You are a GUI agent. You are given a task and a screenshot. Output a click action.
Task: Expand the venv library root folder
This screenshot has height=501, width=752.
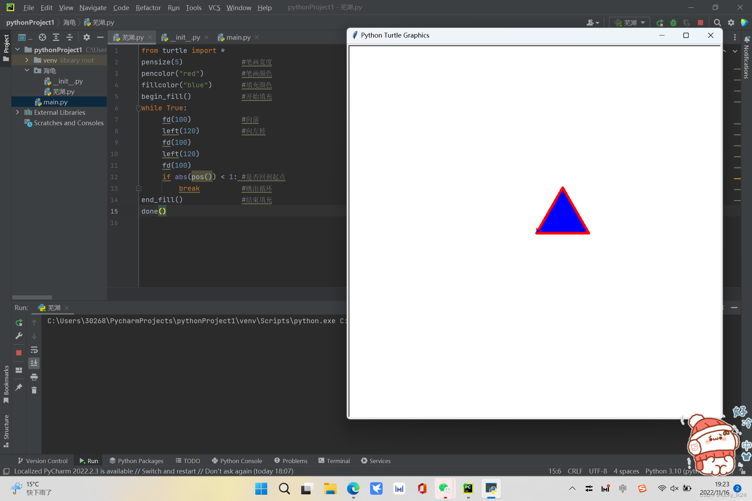point(27,60)
